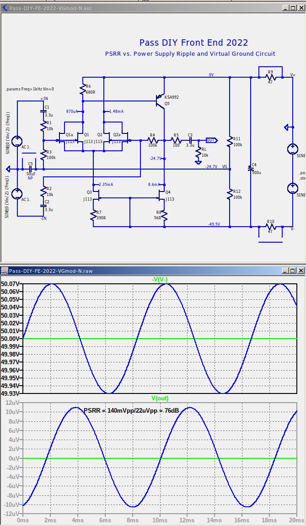Click the 12uV axis label
306x526 pixels.
click(x=13, y=402)
